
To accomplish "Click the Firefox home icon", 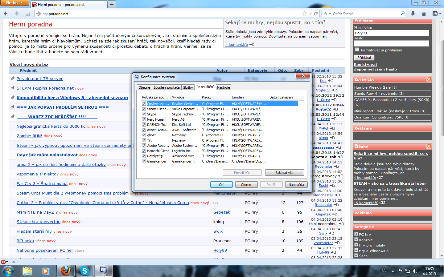I will pyautogui.click(x=424, y=14).
